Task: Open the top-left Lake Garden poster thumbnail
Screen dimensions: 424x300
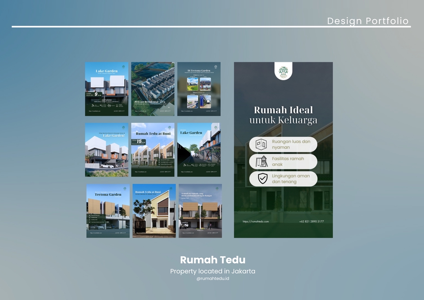Action: click(x=107, y=89)
